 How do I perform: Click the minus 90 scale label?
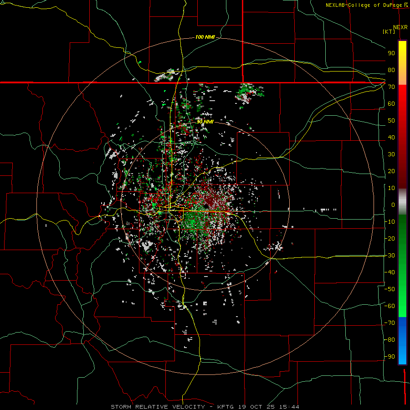pos(389,357)
